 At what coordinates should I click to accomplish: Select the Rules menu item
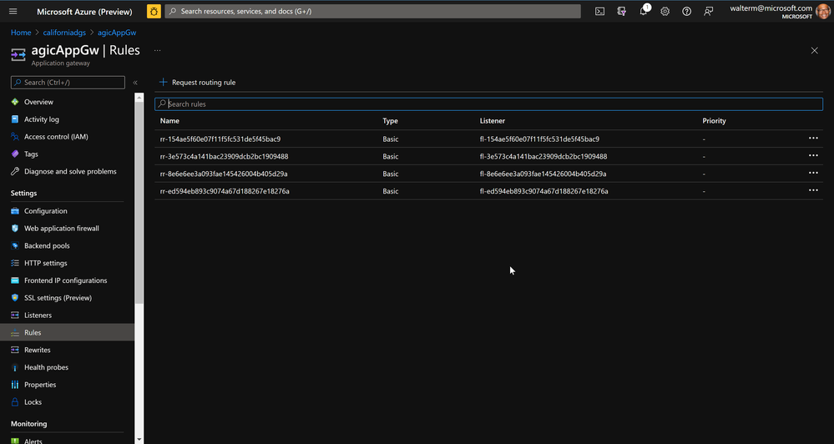pyautogui.click(x=67, y=332)
